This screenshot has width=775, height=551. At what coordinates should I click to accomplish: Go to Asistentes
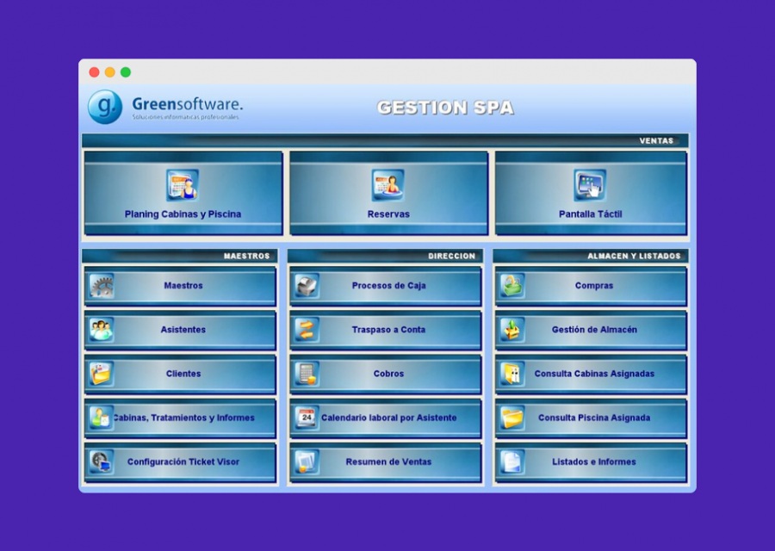(180, 330)
